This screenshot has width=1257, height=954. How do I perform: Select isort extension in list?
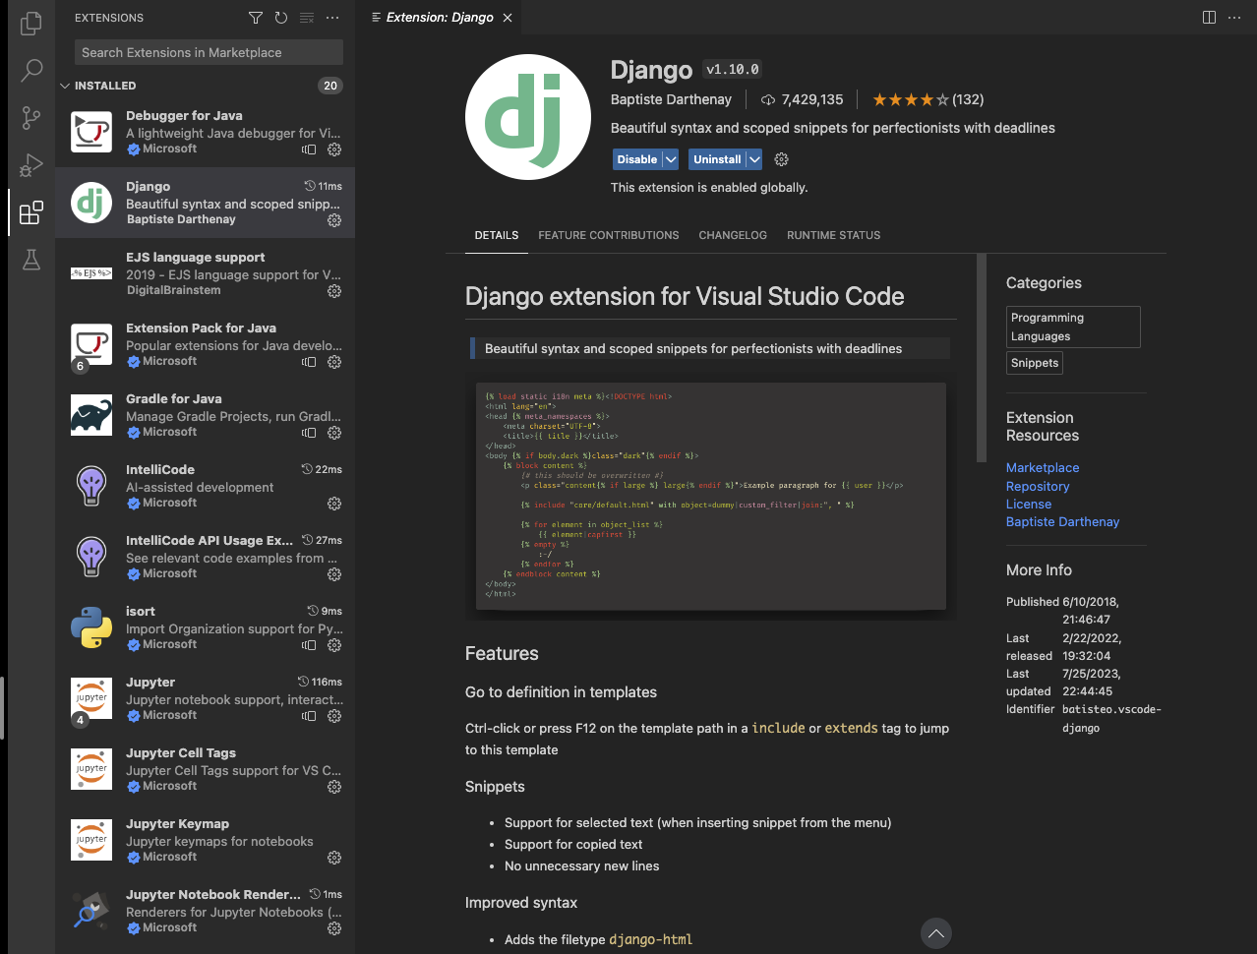(205, 627)
